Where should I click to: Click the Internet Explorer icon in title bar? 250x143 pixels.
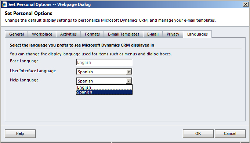pos(4,4)
